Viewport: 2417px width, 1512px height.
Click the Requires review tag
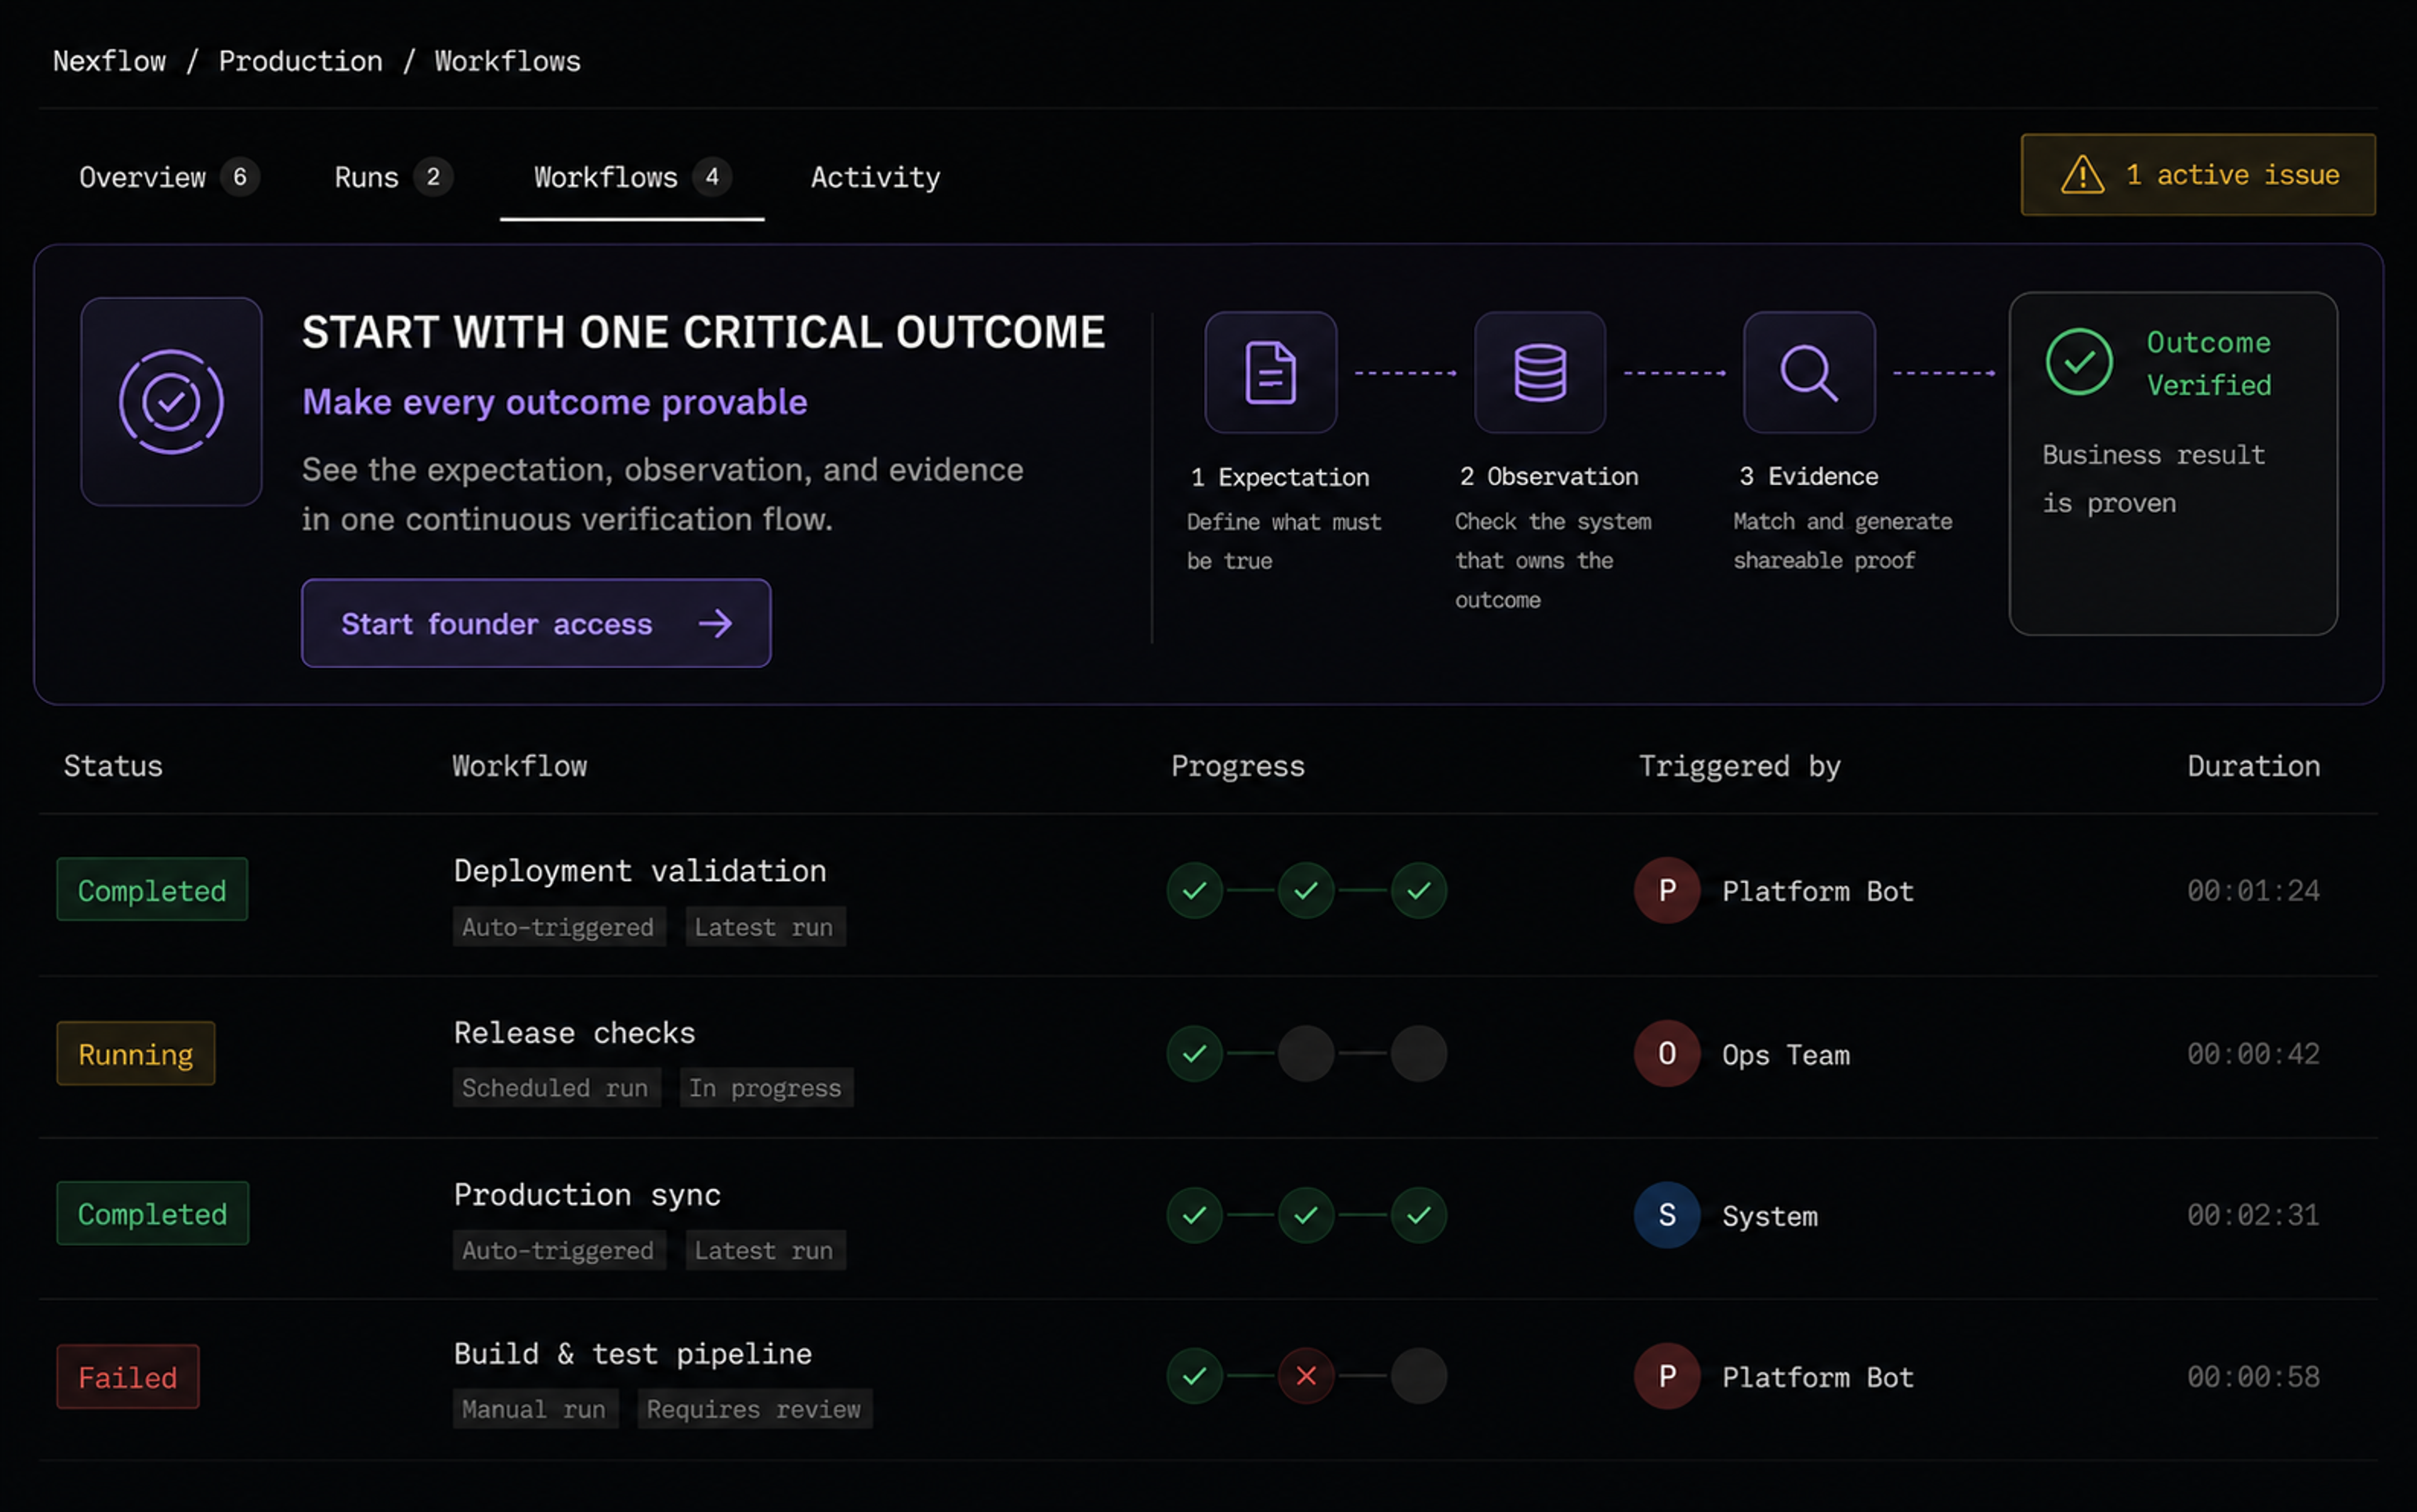click(x=754, y=1409)
